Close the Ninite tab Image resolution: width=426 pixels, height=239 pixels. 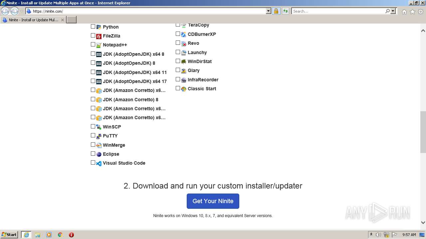62,20
